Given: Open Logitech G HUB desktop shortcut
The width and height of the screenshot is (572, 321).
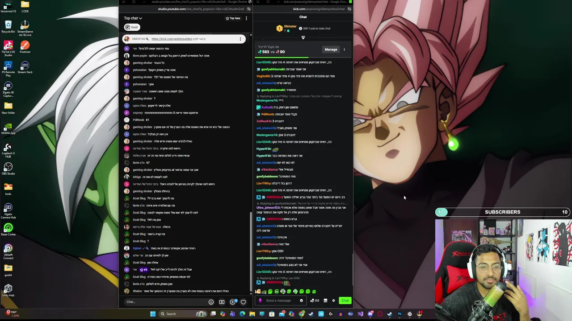Looking at the screenshot, I should pyautogui.click(x=8, y=150).
